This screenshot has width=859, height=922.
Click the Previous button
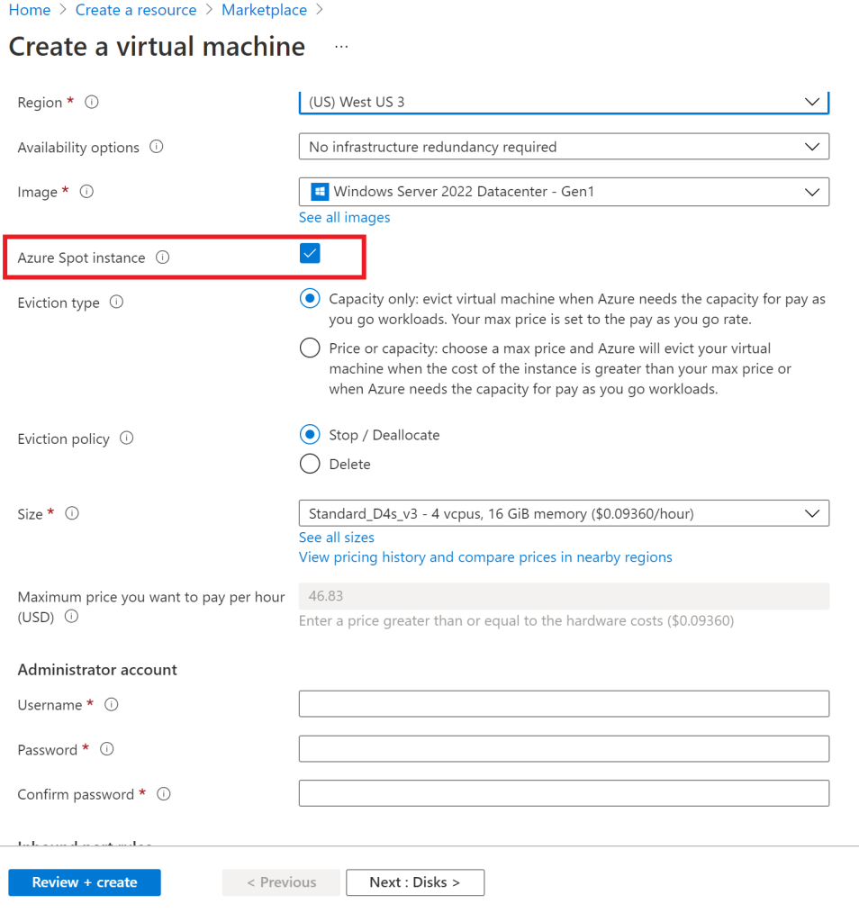click(x=281, y=882)
